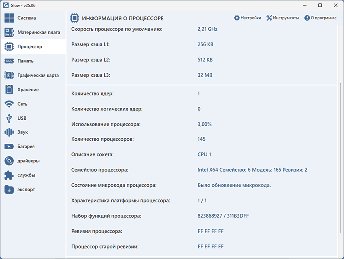Click FF FF FF FF beside Процессор старой ревизии

[x=210, y=247]
